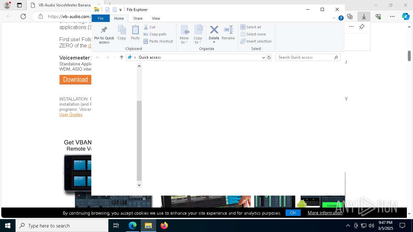Click Paste shortcut in ribbon

158,41
